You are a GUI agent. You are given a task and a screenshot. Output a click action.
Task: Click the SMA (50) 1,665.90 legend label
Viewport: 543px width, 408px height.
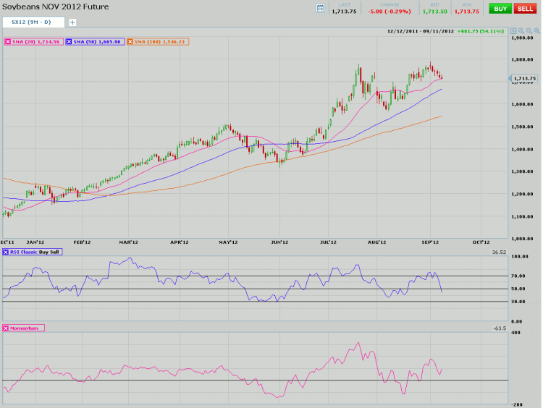[x=98, y=42]
